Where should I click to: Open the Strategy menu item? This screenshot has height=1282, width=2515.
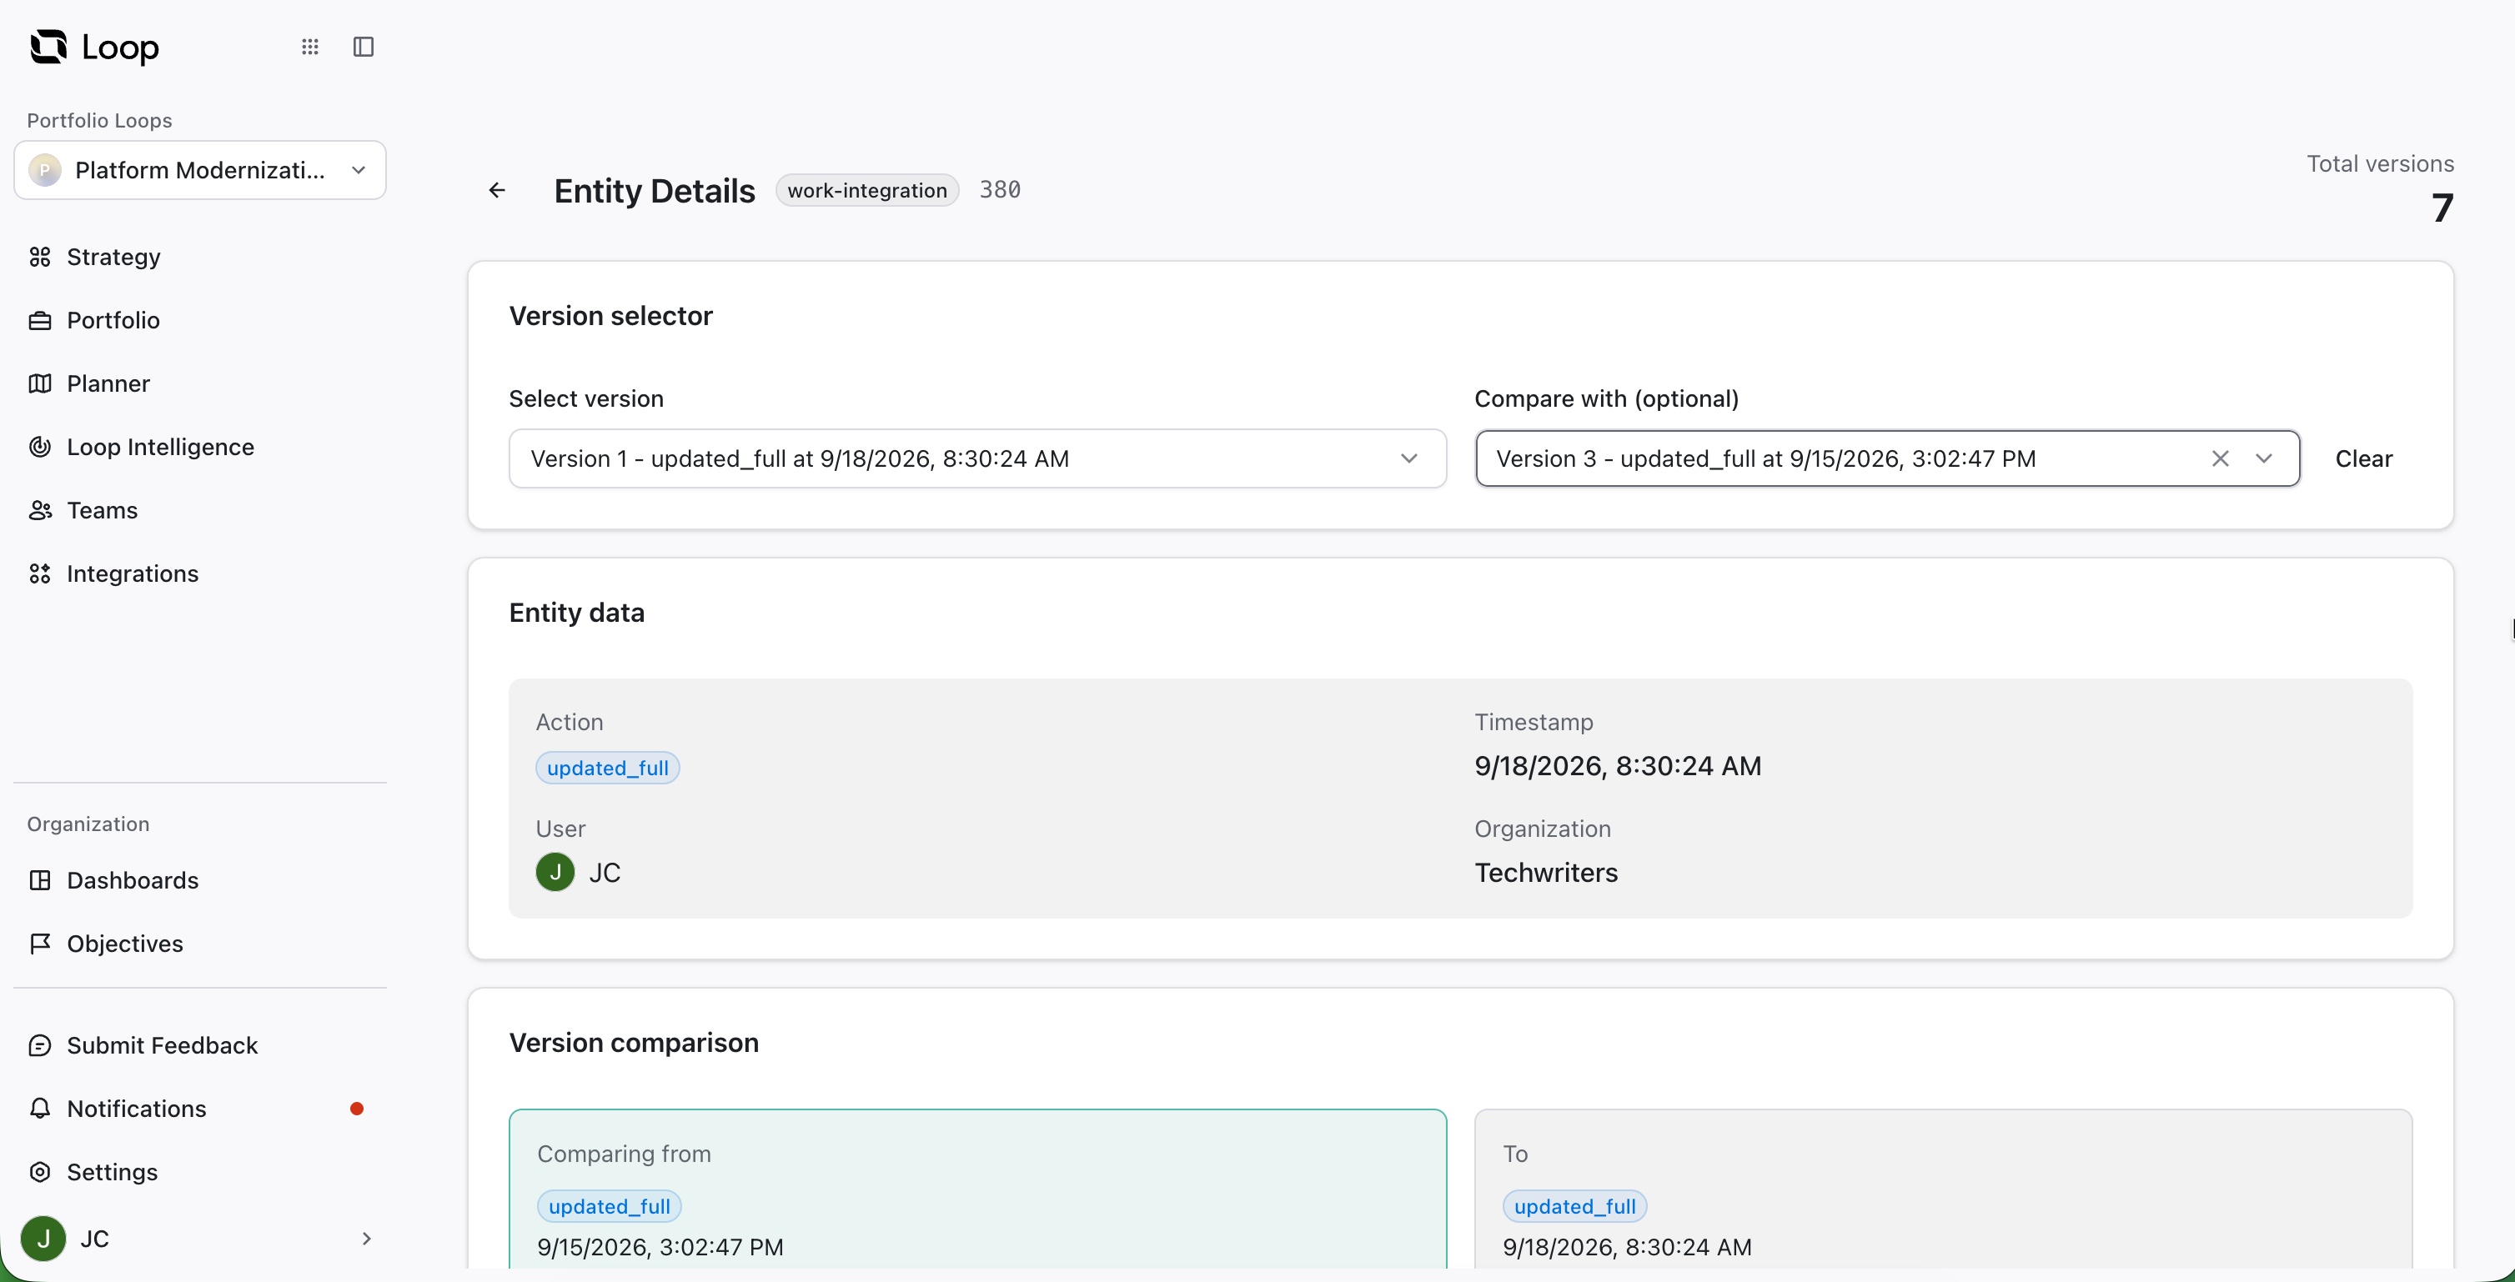point(200,257)
